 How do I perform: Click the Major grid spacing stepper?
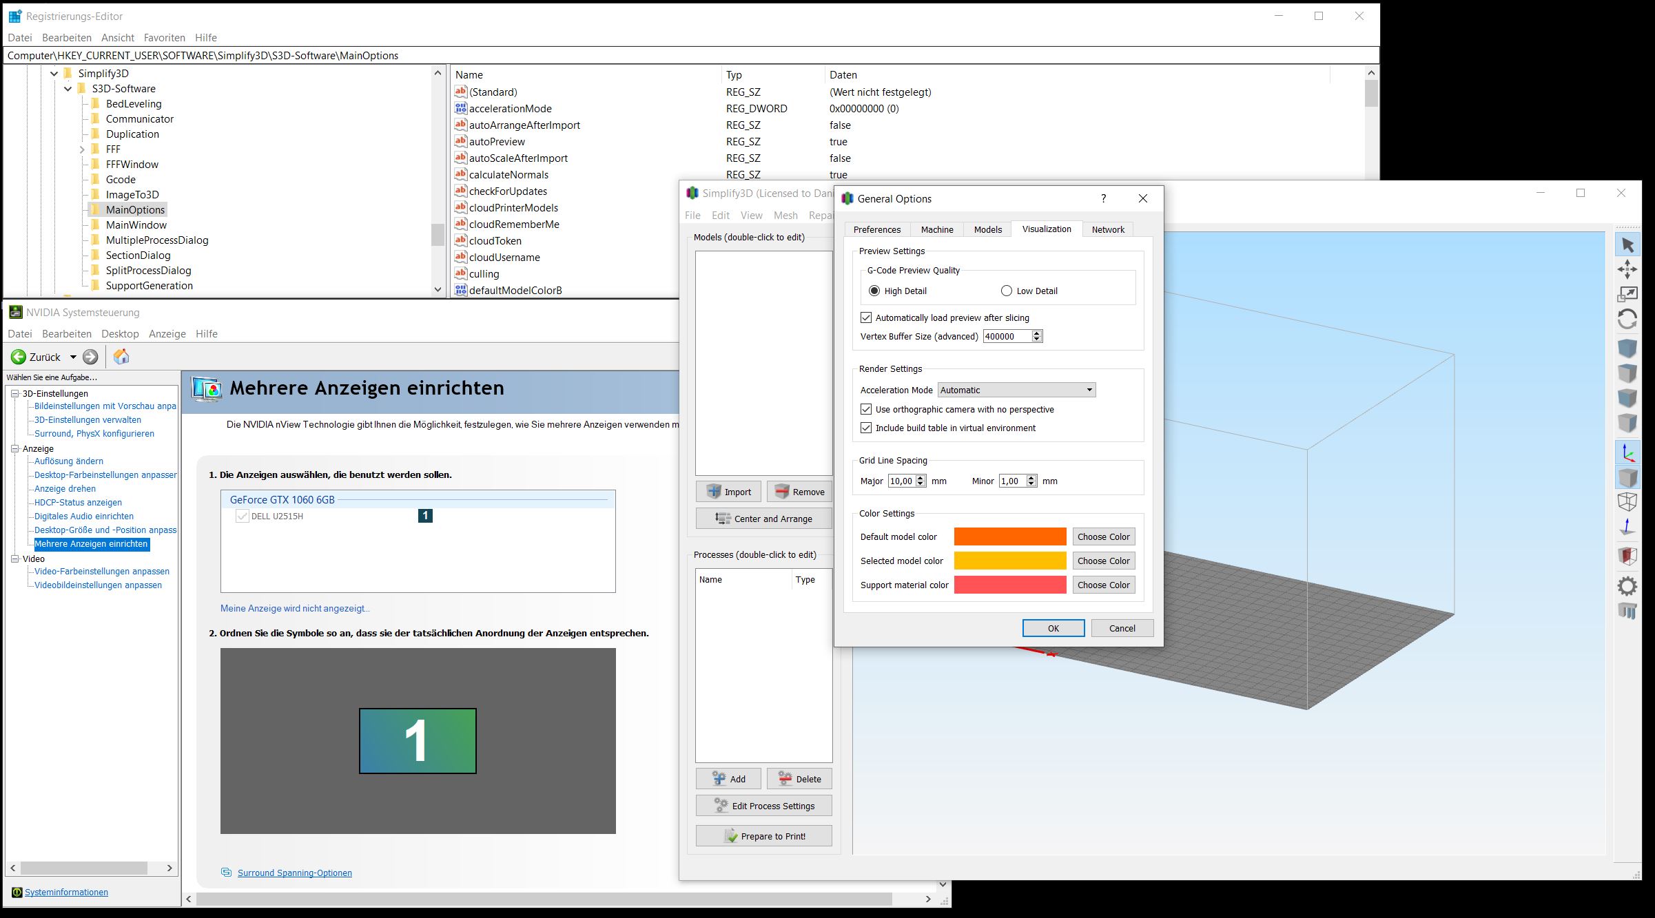921,481
